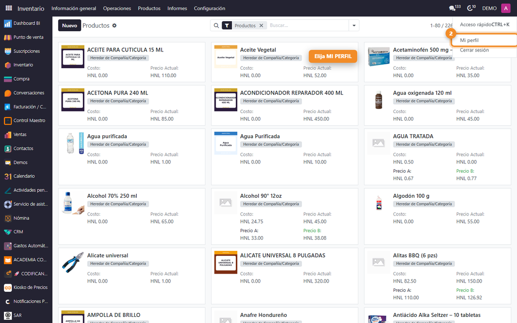Open Suscripciones in the sidebar
Image resolution: width=517 pixels, height=323 pixels.
click(x=26, y=51)
